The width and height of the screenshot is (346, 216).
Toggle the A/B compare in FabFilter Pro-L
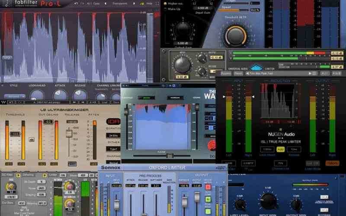pyautogui.click(x=89, y=3)
